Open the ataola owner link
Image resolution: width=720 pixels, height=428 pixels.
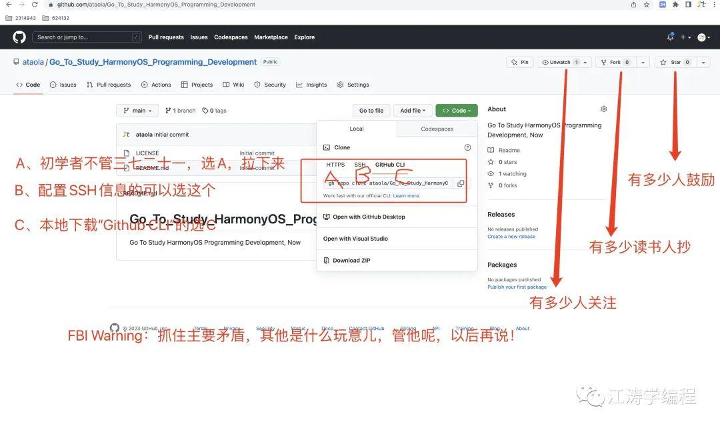point(33,62)
